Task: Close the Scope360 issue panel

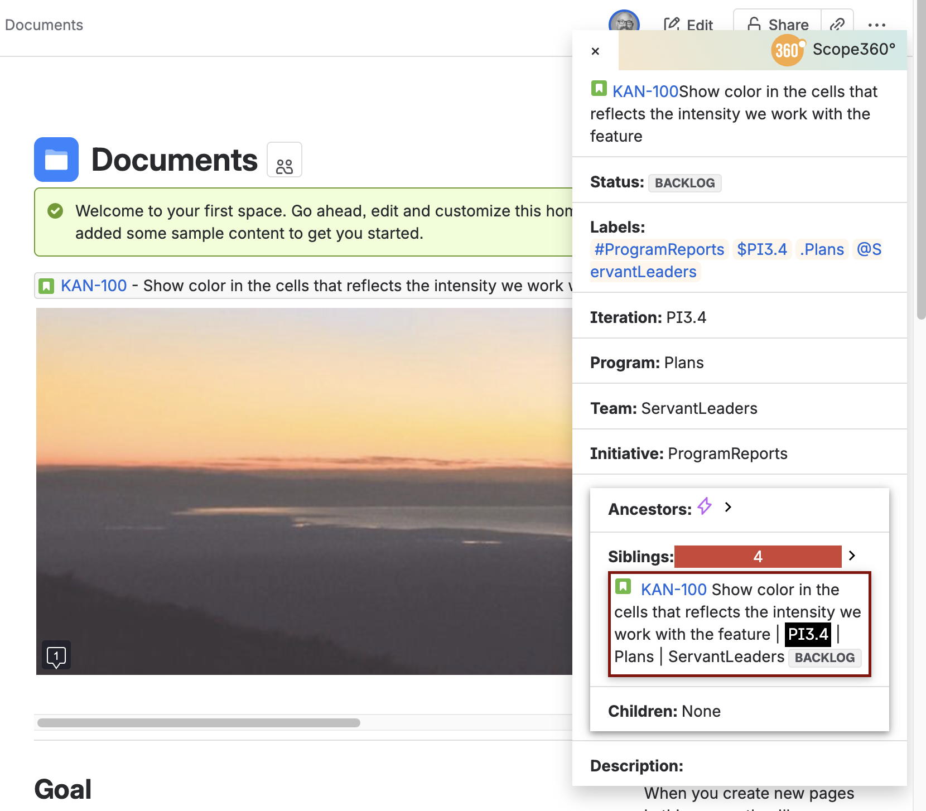Action: pyautogui.click(x=595, y=51)
